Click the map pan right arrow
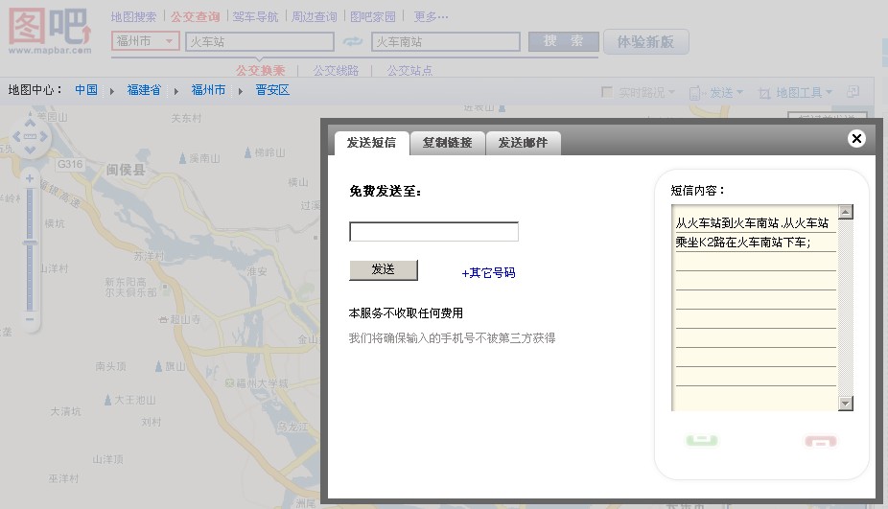The height and width of the screenshot is (509, 888). tap(45, 136)
